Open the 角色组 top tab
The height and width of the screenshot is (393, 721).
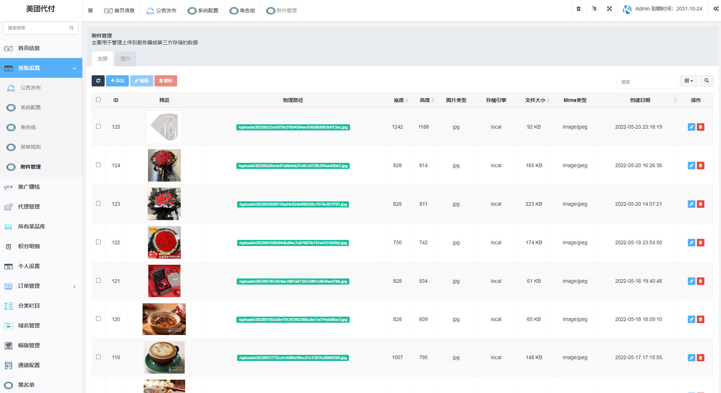(x=242, y=10)
